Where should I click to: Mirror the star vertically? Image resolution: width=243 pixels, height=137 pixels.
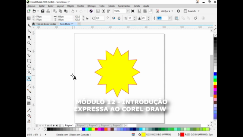pos(119,18)
